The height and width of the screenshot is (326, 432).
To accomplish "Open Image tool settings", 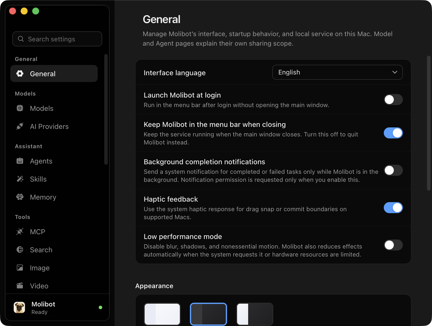I will click(x=54, y=268).
